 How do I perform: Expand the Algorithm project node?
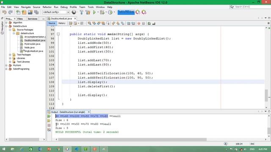coord(6,22)
